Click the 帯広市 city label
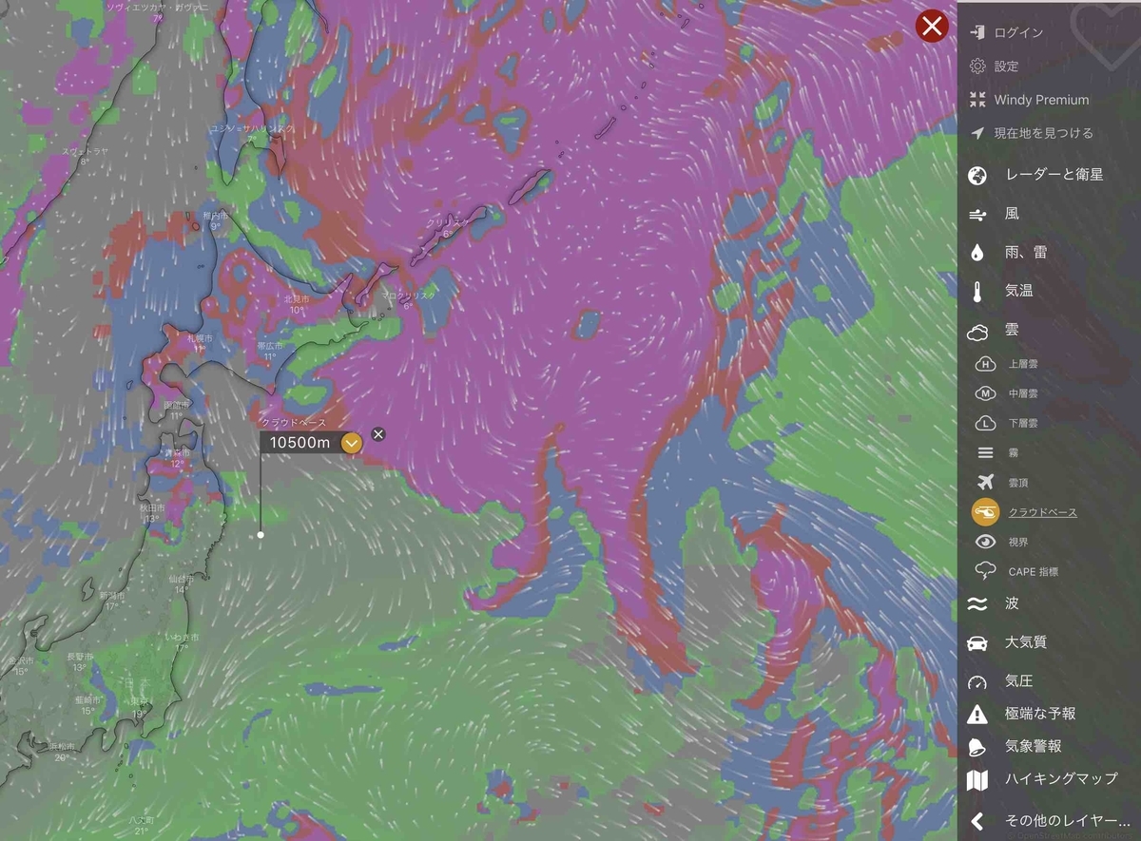The image size is (1141, 841). tap(270, 346)
